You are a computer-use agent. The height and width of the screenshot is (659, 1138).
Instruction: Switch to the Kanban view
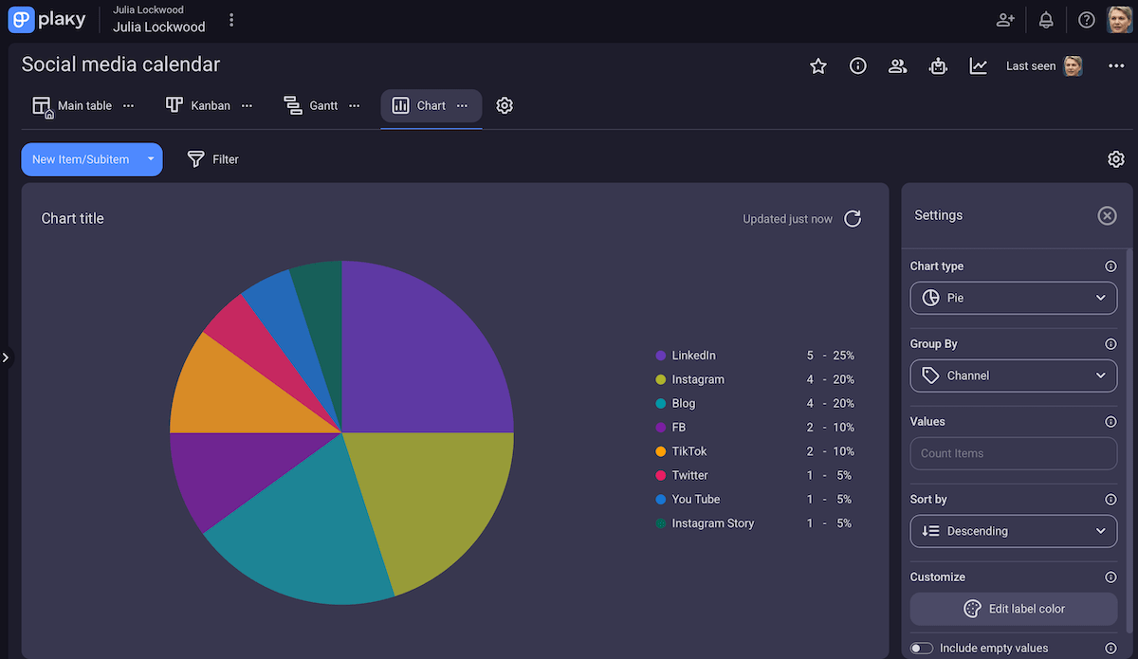tap(211, 105)
